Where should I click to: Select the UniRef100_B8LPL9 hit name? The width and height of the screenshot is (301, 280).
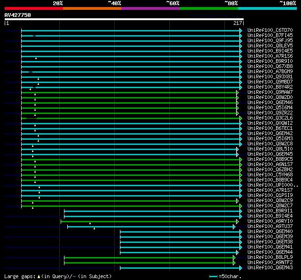(x=270, y=257)
